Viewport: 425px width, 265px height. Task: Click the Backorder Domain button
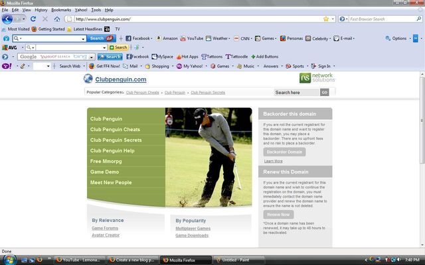(284, 152)
